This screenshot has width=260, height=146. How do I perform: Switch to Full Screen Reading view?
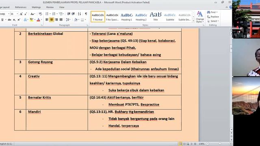point(184,144)
